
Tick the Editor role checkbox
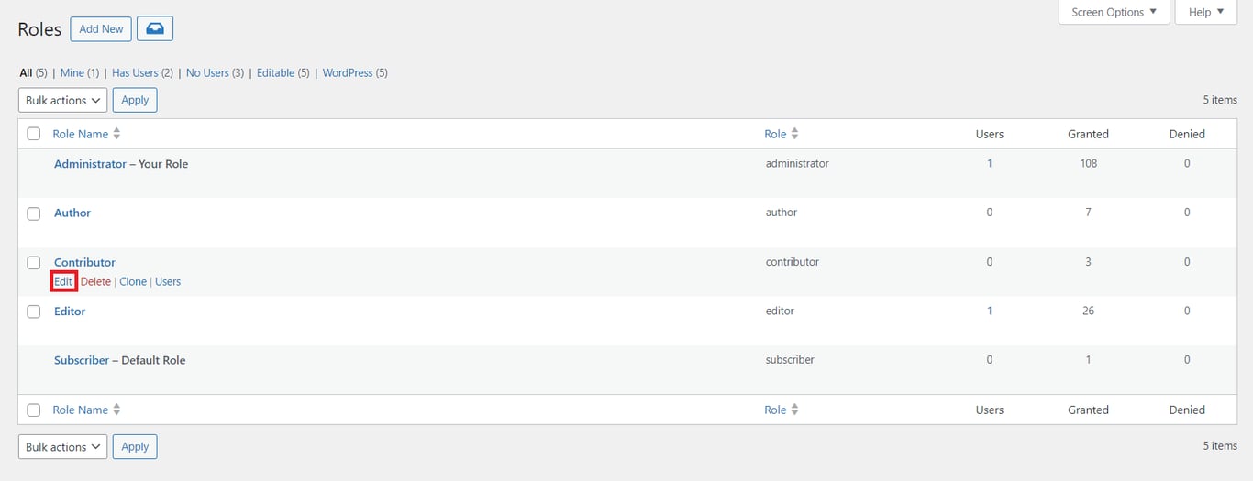[x=34, y=312]
